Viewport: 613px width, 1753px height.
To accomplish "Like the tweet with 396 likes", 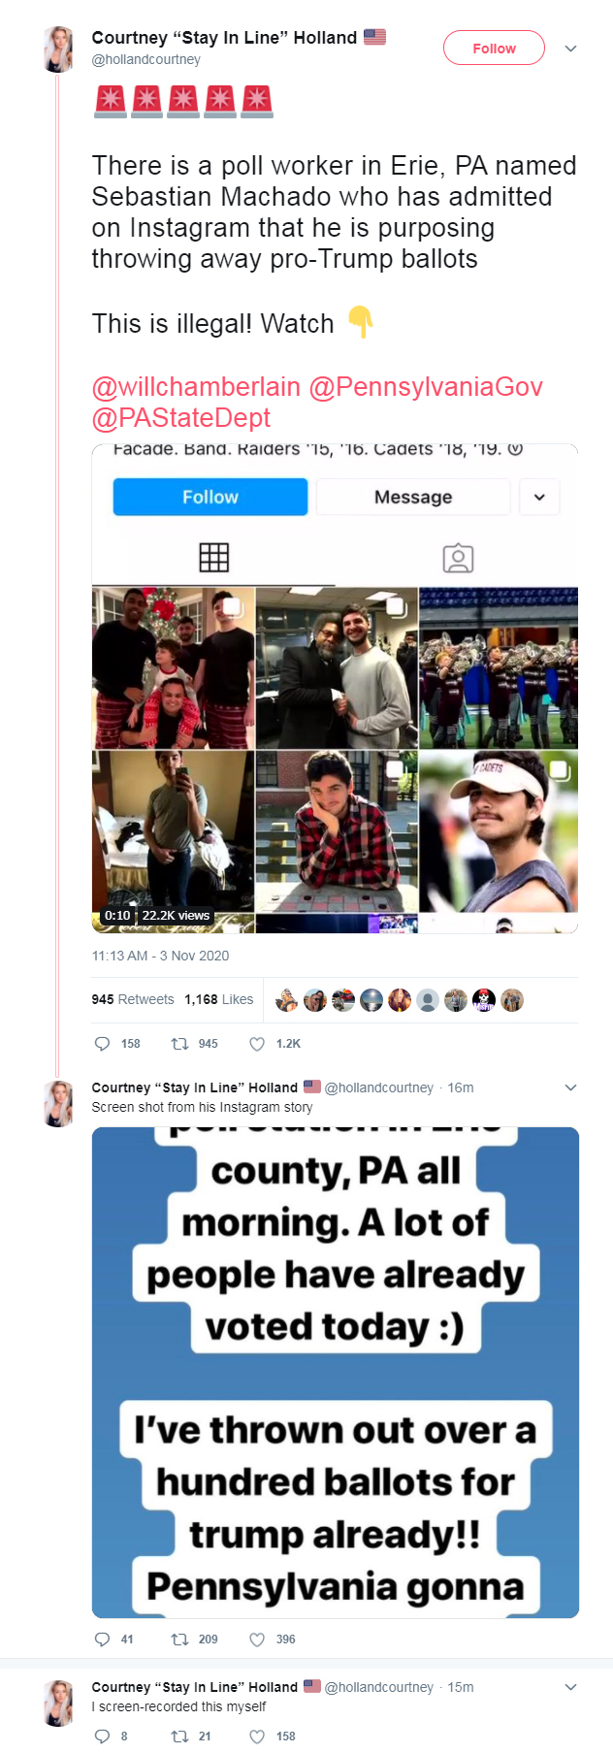I will (x=257, y=1639).
